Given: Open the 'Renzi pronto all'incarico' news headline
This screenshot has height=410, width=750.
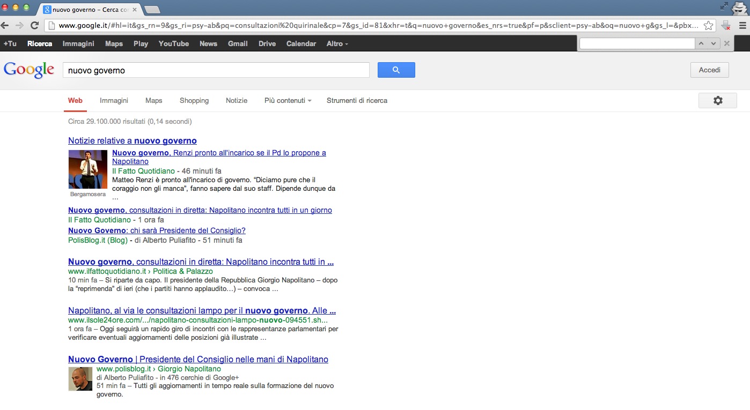Looking at the screenshot, I should [219, 157].
